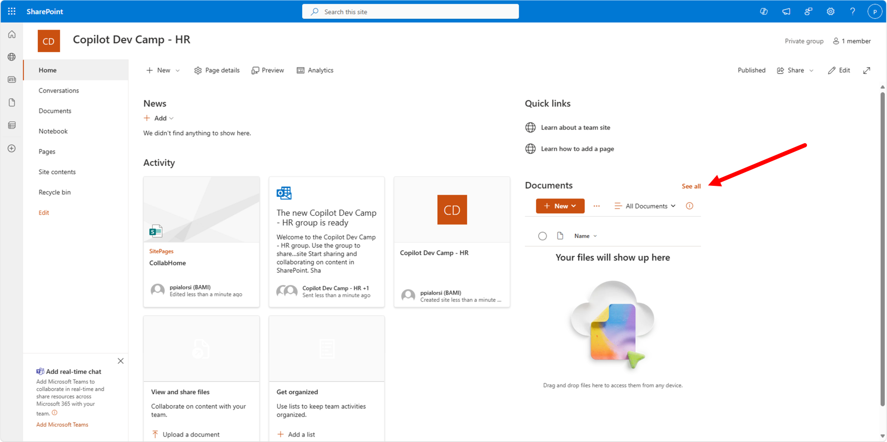The width and height of the screenshot is (887, 442).
Task: Click the globe icon for team site link
Action: click(x=530, y=128)
